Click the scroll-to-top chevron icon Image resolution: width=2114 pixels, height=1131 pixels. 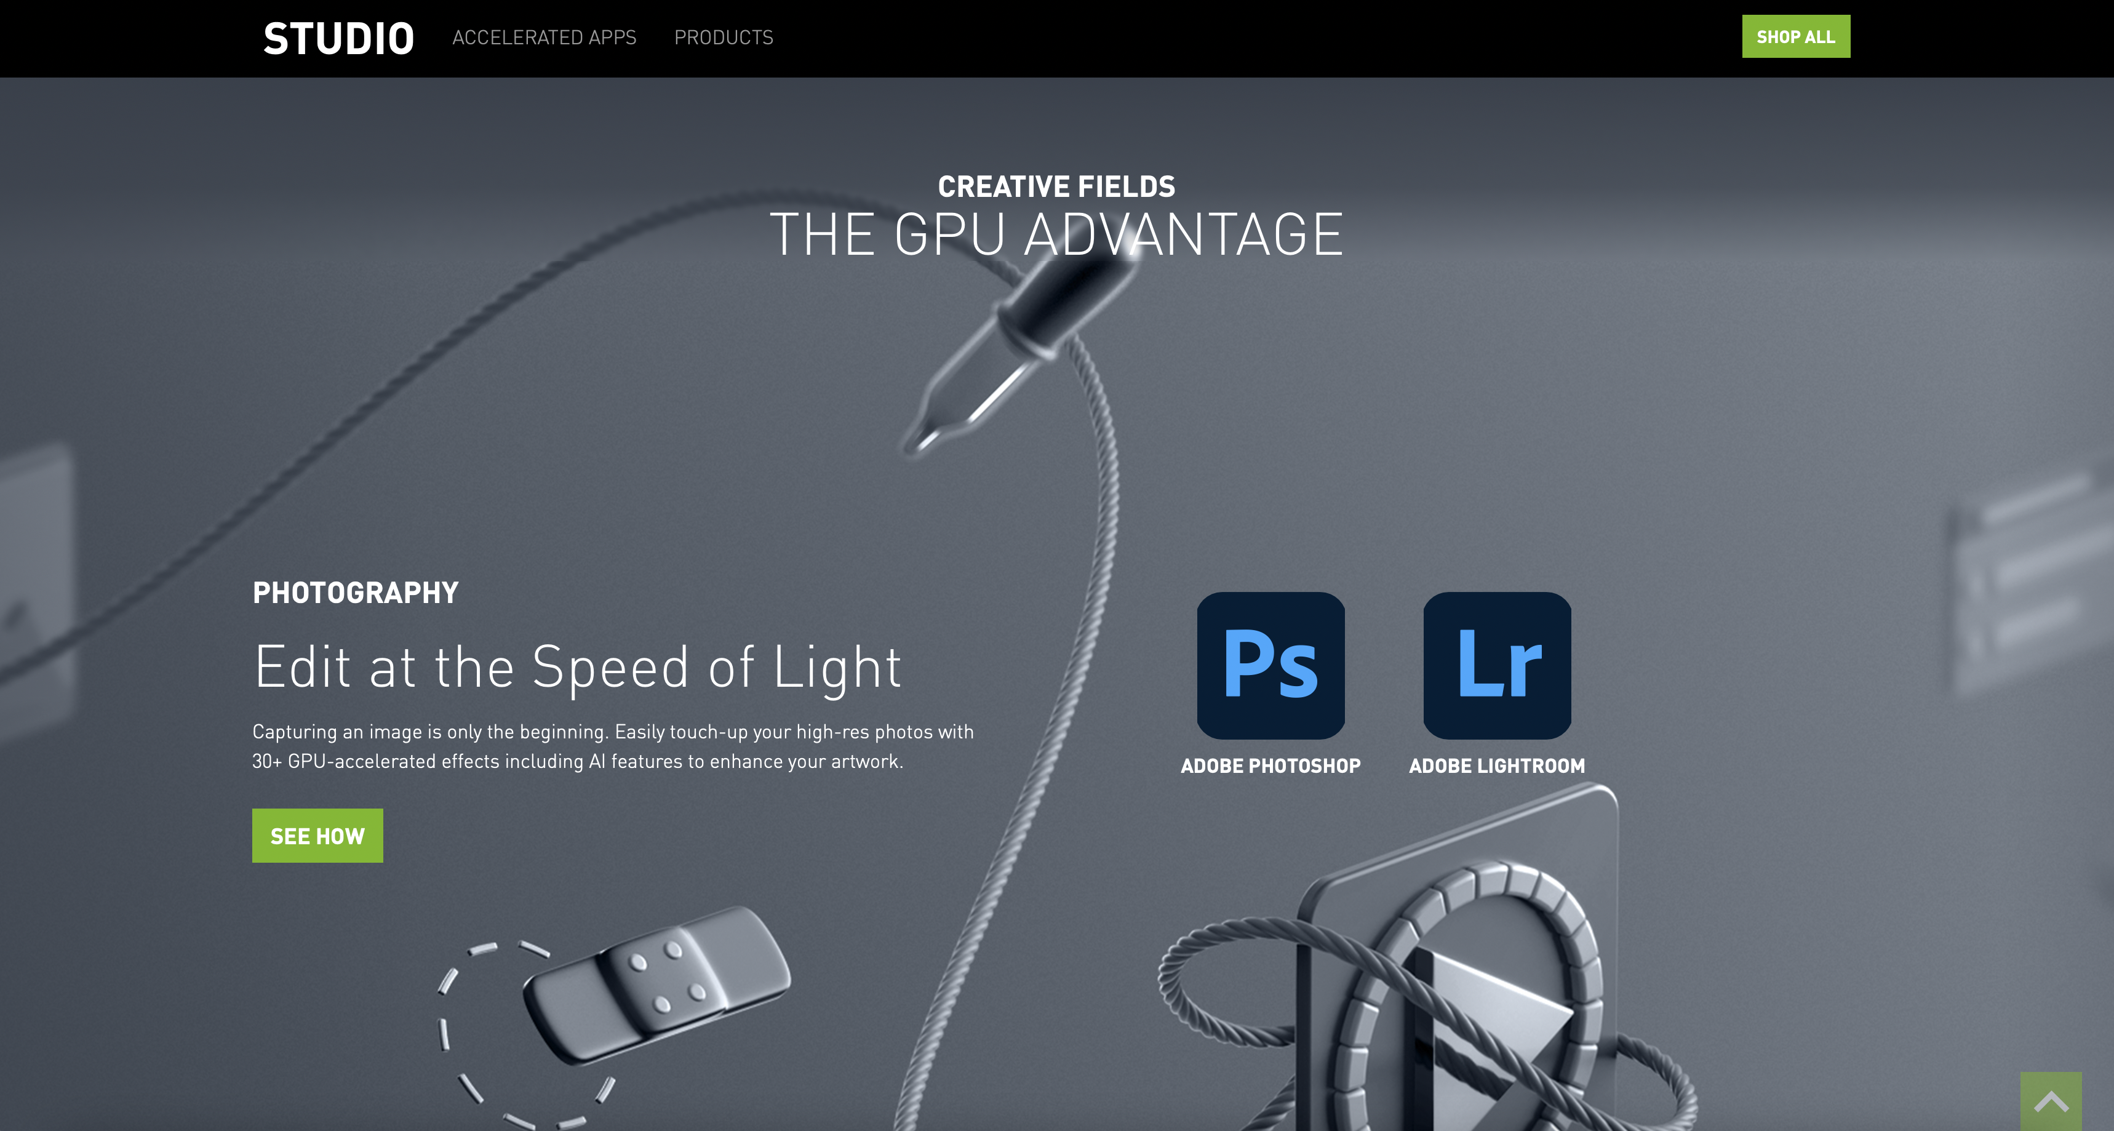pyautogui.click(x=2051, y=1101)
